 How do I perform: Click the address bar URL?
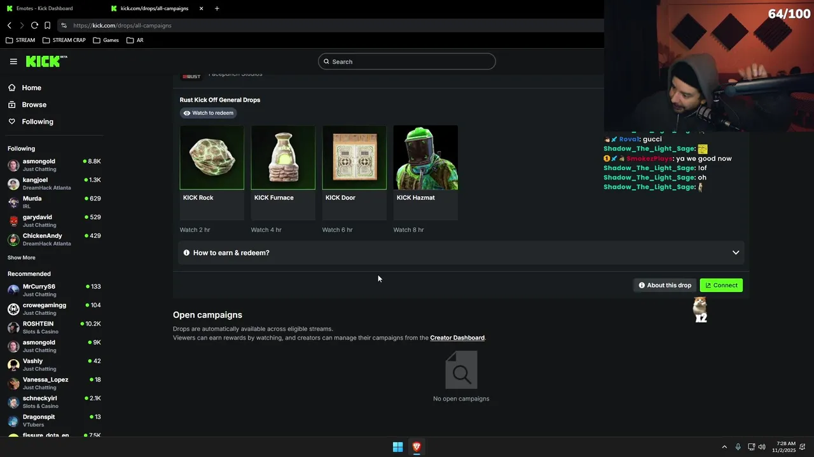click(x=122, y=25)
